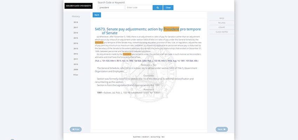Image resolution: width=298 pixels, height=140 pixels.
Task: Select 2018 in the History list
Action: click(x=76, y=22)
